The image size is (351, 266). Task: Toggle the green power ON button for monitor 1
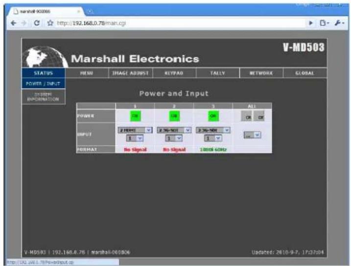(135, 116)
